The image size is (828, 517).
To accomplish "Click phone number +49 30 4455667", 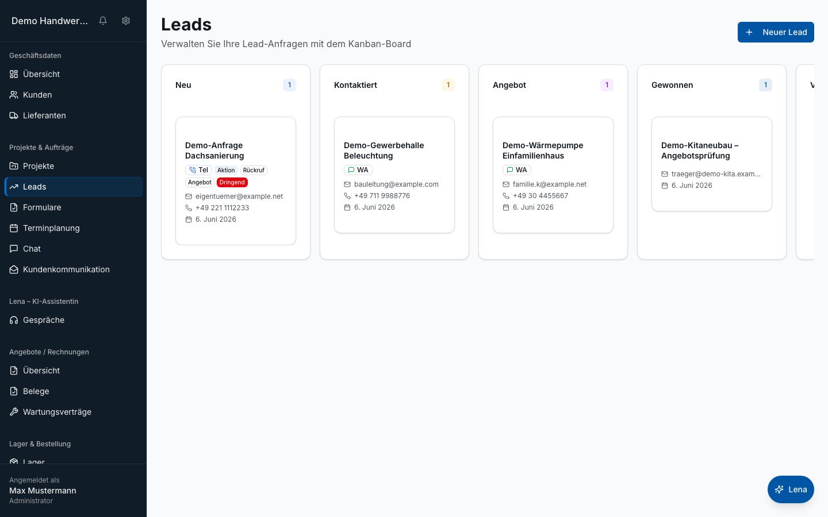I will click(540, 196).
